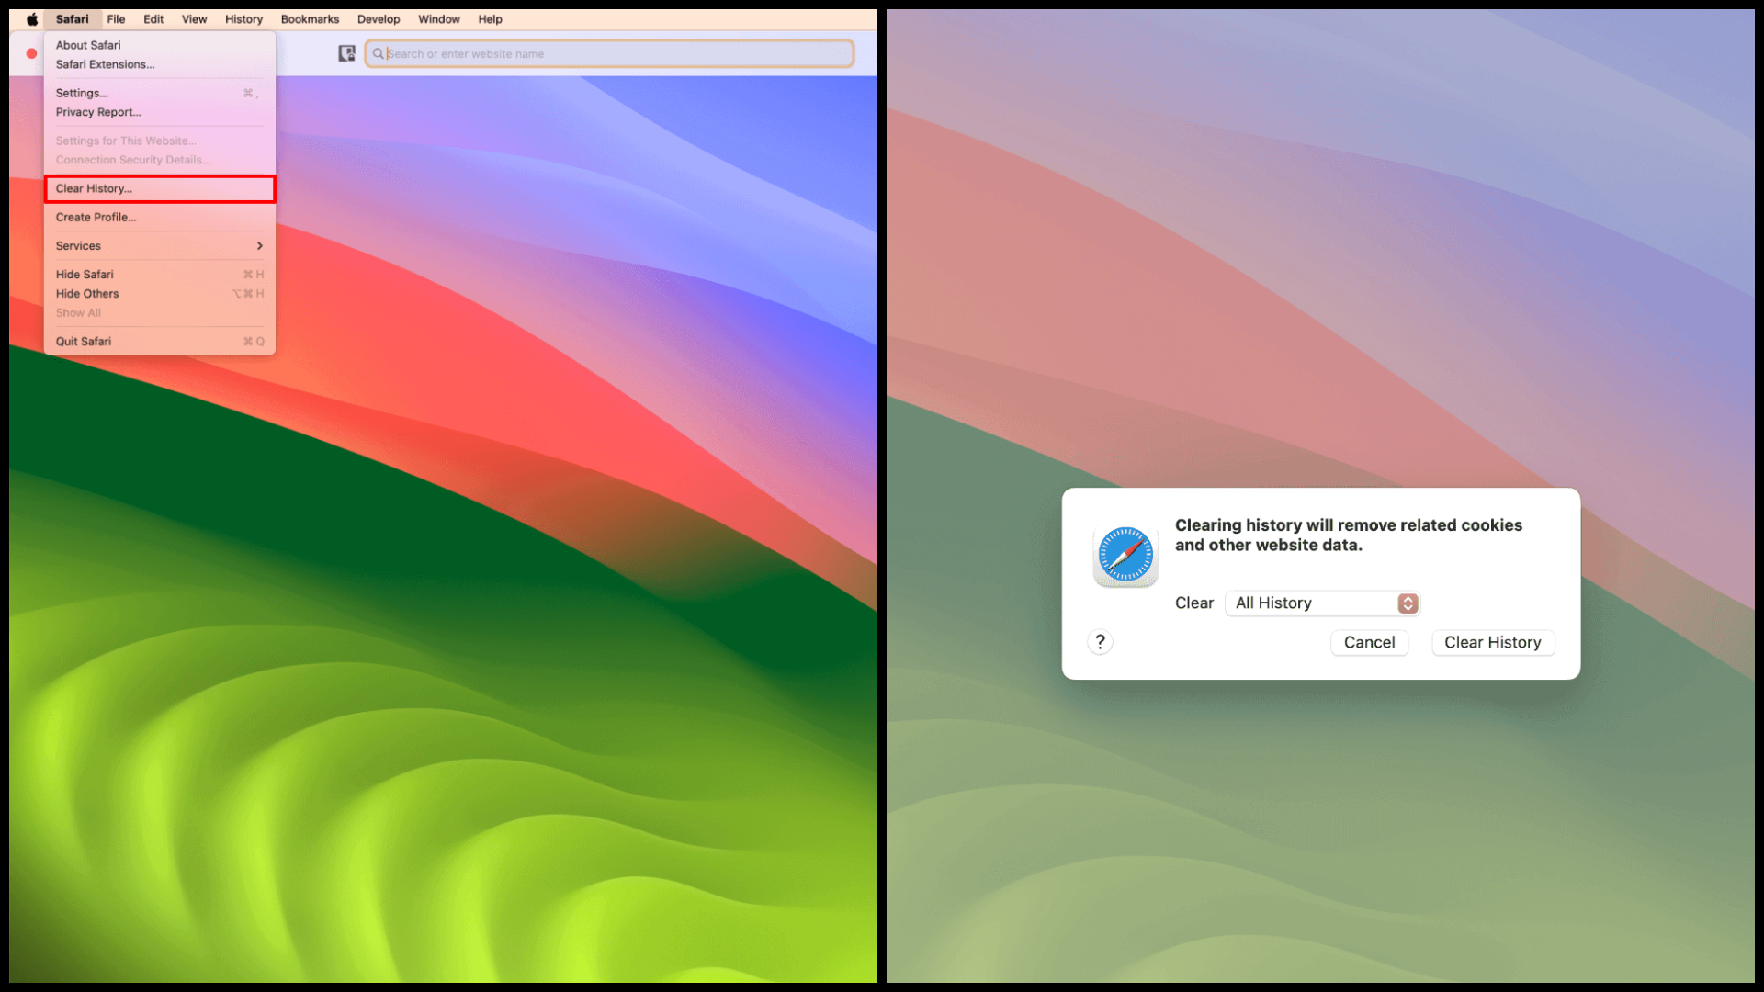Click the privacy shield icon beside the address bar
The width and height of the screenshot is (1764, 992).
coord(346,54)
